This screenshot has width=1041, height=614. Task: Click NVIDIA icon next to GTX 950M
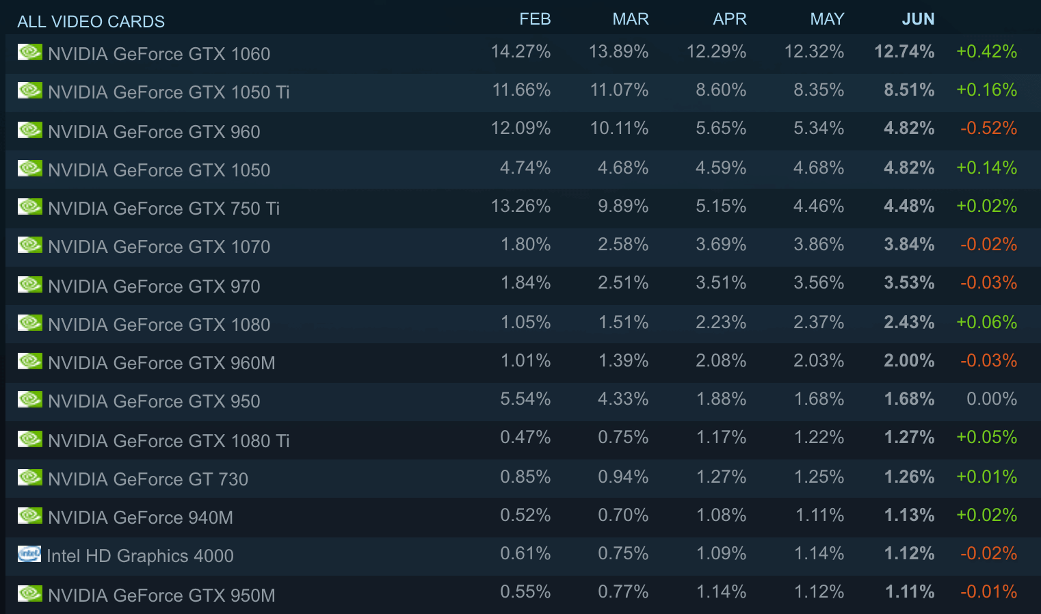(30, 593)
